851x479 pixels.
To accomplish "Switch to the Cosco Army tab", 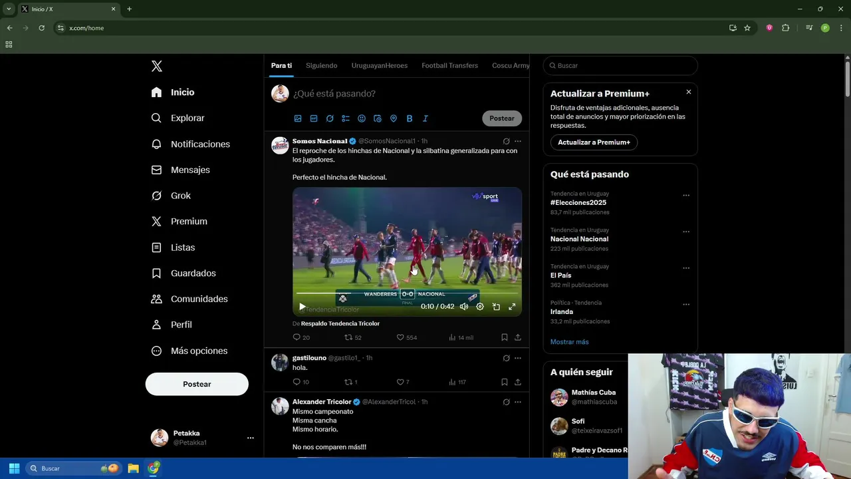I will point(511,65).
